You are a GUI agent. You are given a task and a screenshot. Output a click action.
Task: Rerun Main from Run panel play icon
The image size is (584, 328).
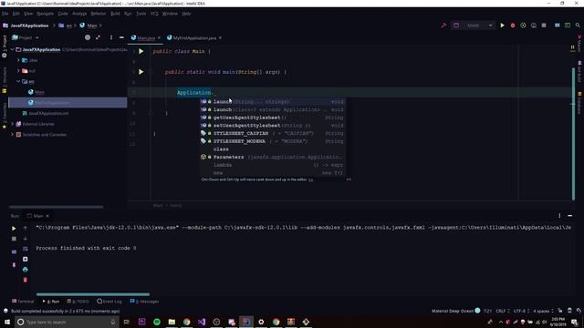(x=14, y=229)
